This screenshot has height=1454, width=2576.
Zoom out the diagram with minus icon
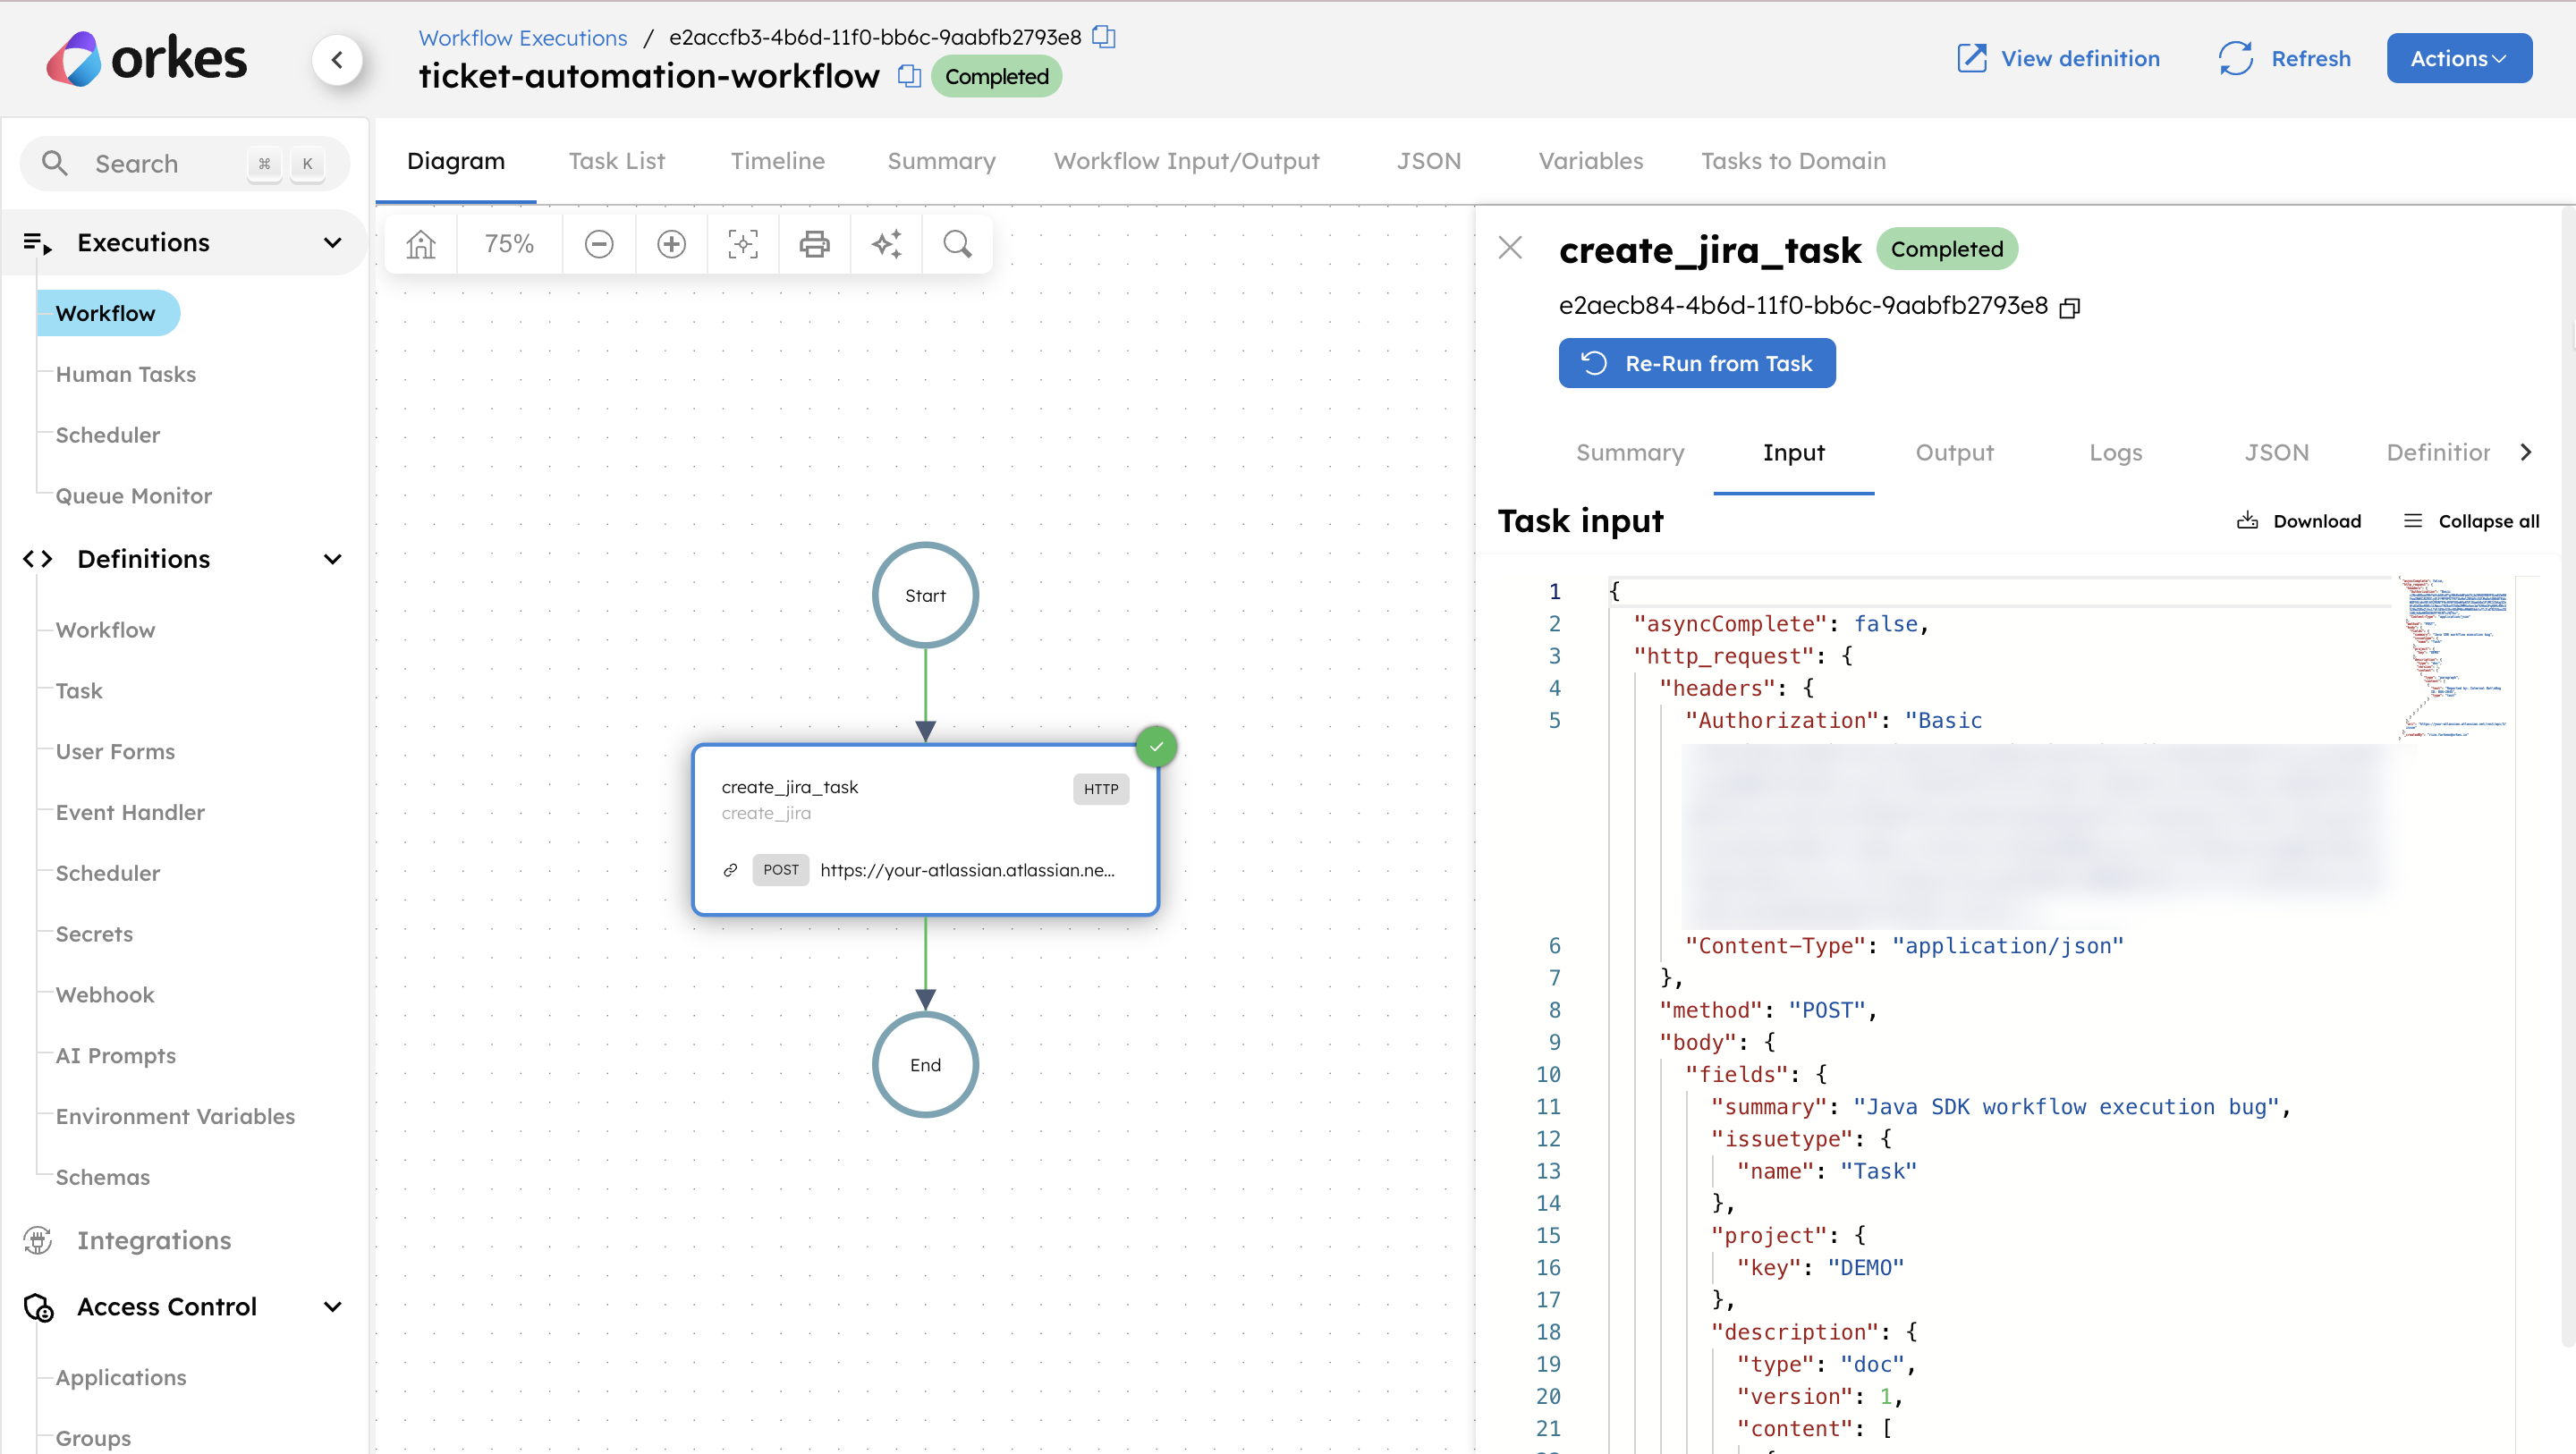click(599, 244)
